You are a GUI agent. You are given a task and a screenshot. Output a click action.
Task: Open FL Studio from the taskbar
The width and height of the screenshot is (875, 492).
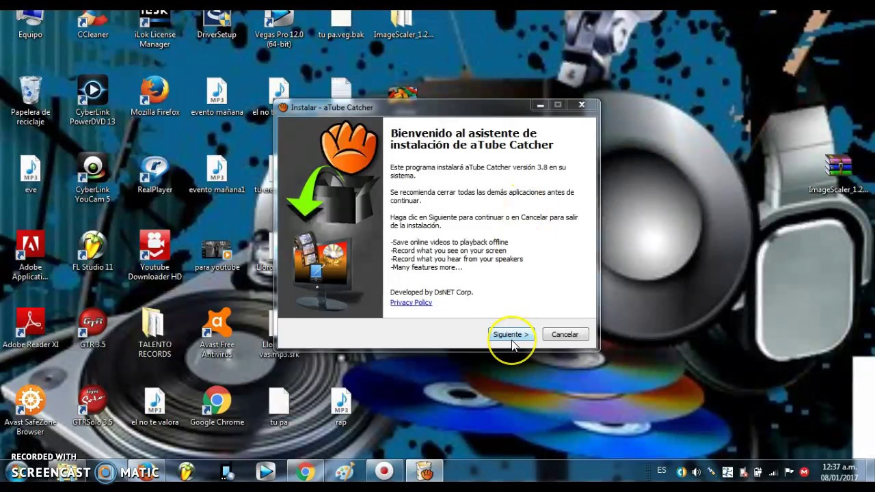click(186, 471)
